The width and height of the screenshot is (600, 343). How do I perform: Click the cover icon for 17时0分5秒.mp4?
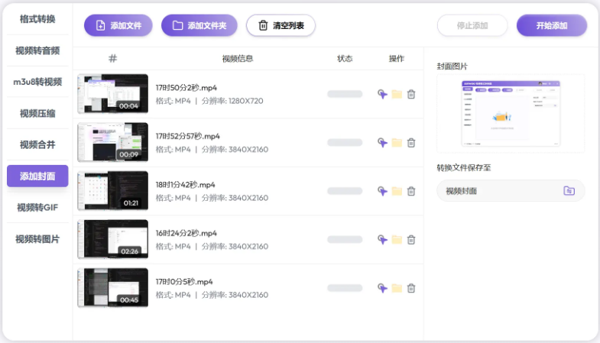coord(382,288)
